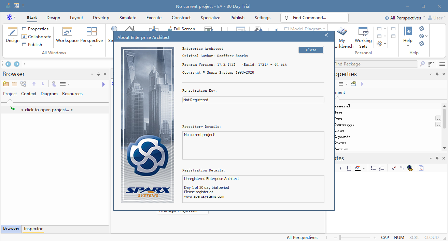Click the zoom slider handle in status bar
Image resolution: width=448 pixels, height=241 pixels.
340,238
